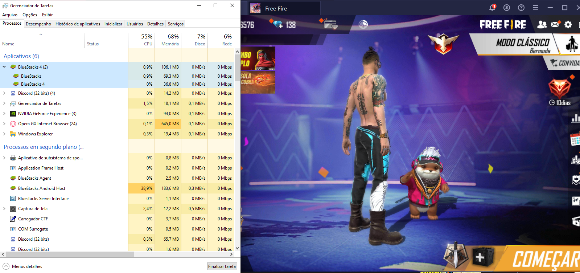Expand Captura de Tela process
Screen dimensions: 580x273
coord(4,209)
